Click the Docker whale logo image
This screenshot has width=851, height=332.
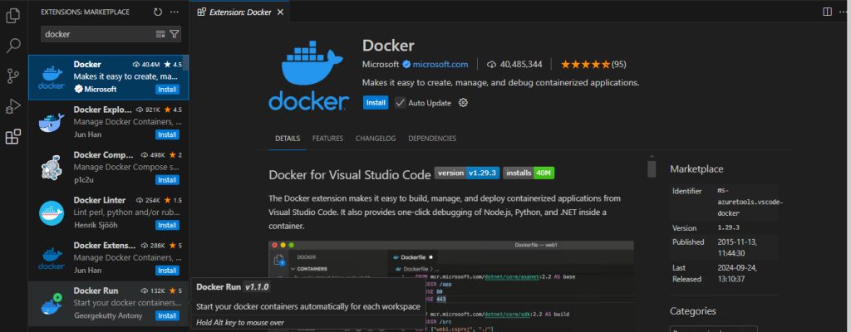point(309,76)
